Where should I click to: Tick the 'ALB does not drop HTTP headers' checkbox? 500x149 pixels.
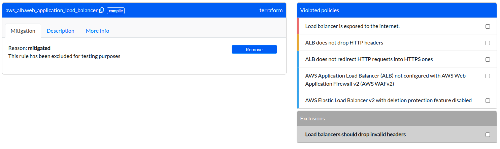(488, 43)
